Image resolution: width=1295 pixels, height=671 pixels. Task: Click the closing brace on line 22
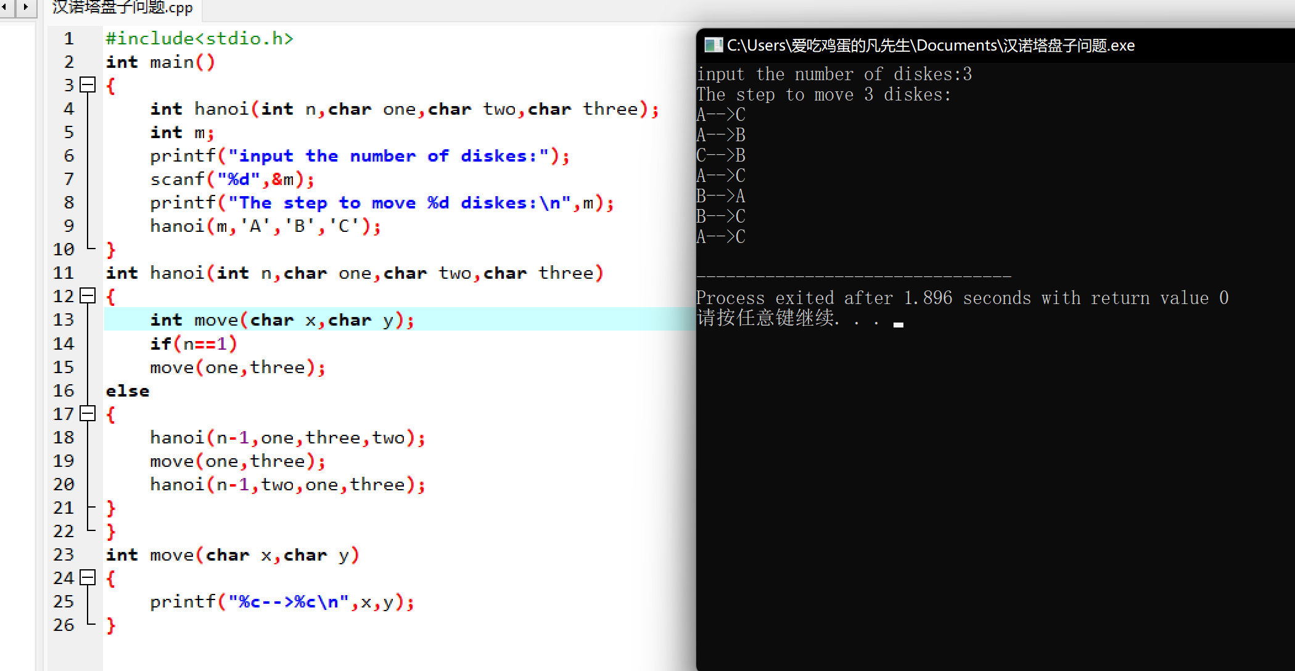tap(111, 532)
